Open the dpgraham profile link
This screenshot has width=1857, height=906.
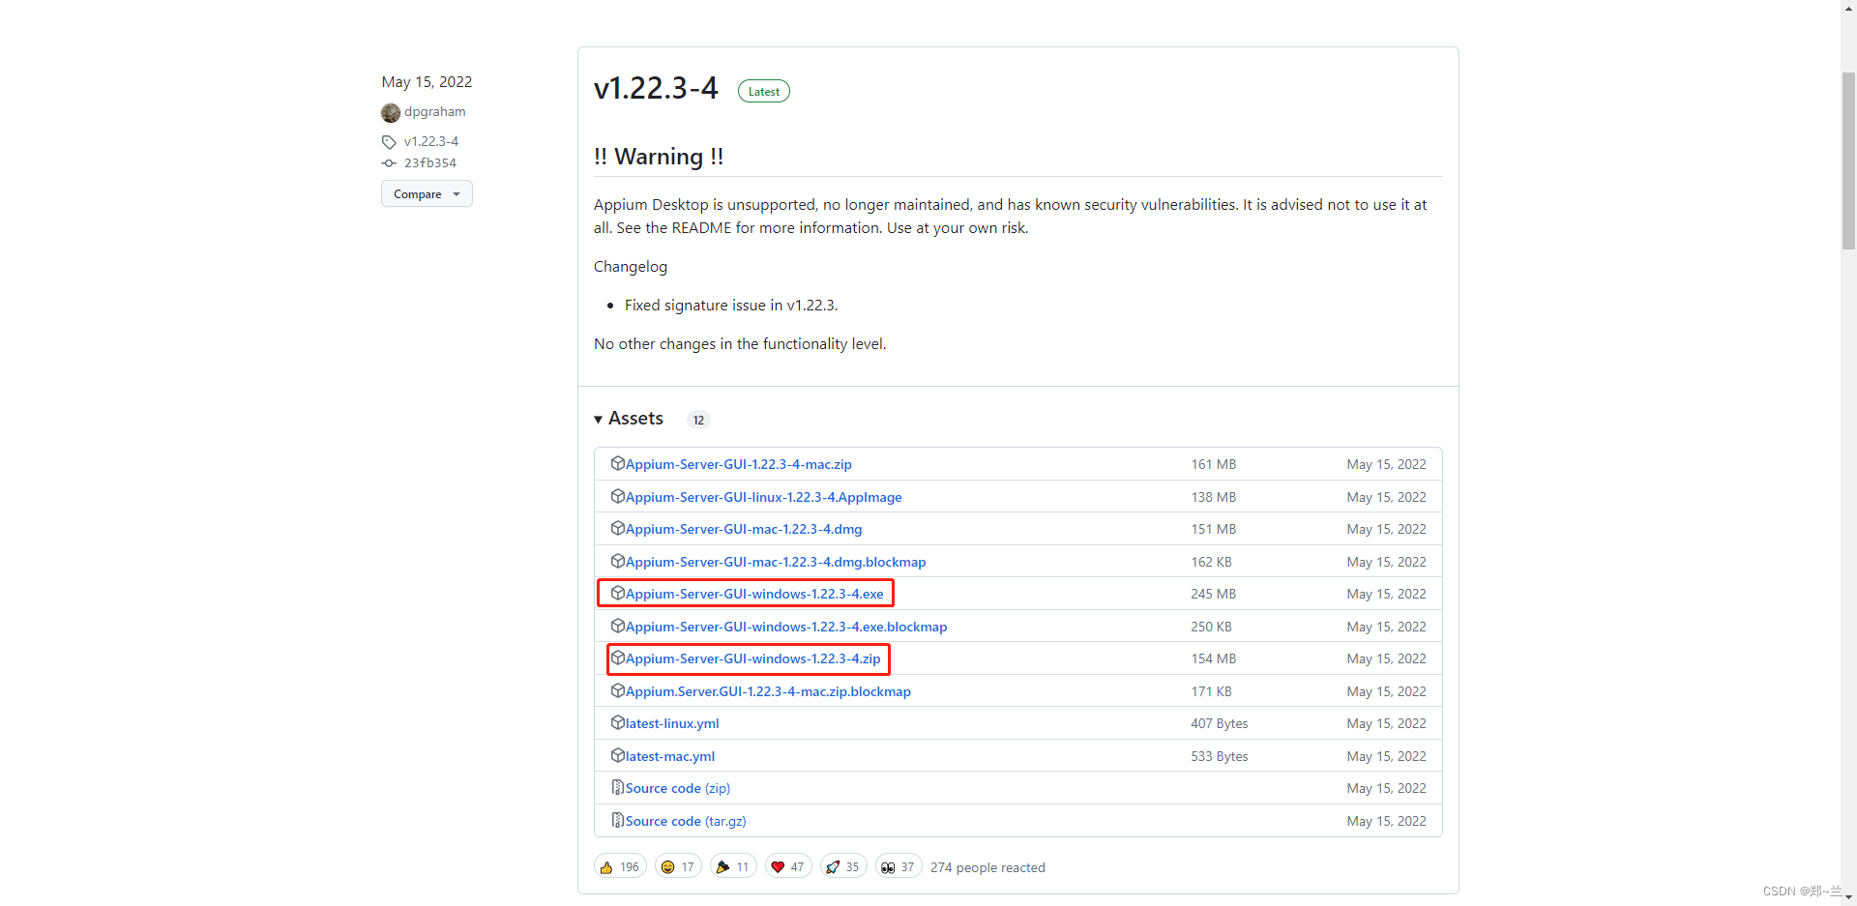[x=434, y=112]
